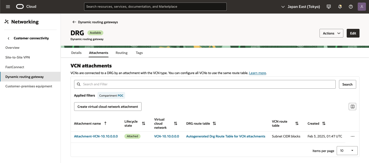The width and height of the screenshot is (369, 163).
Task: Open the Items per page dropdown
Action: click(347, 151)
